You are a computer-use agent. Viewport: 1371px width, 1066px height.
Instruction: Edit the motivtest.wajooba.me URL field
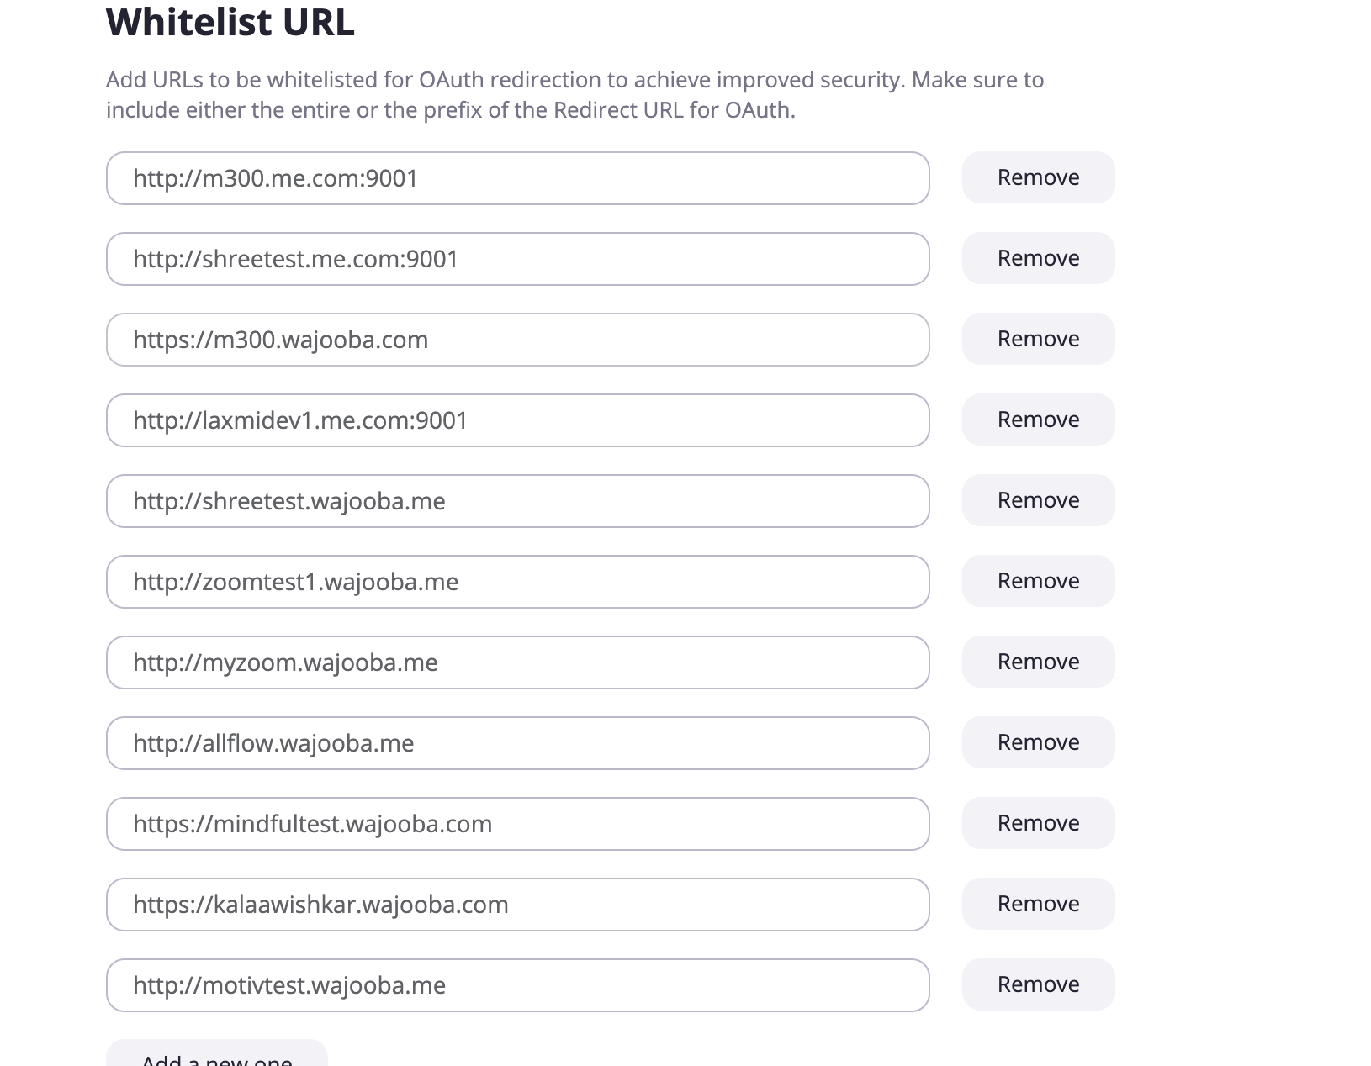(517, 985)
